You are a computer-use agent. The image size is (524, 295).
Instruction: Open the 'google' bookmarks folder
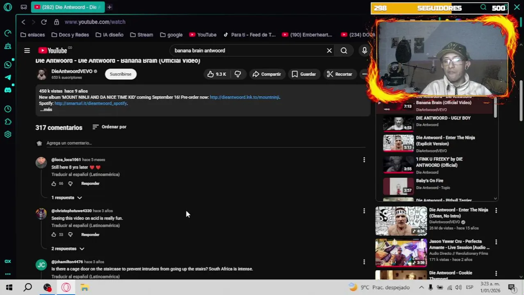click(x=171, y=35)
